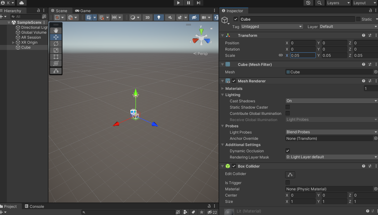Open the version history icon
The height and width of the screenshot is (215, 378).
pyautogui.click(x=309, y=3)
